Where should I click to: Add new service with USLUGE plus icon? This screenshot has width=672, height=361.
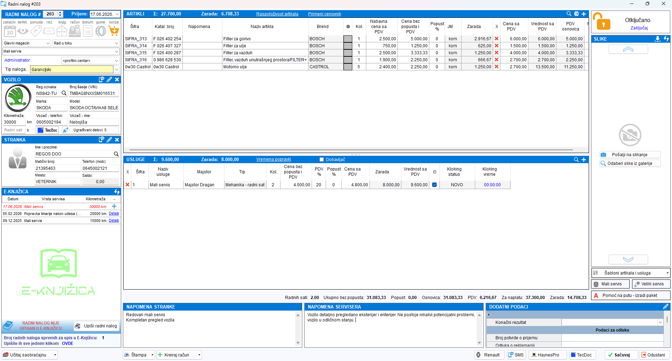pyautogui.click(x=584, y=160)
